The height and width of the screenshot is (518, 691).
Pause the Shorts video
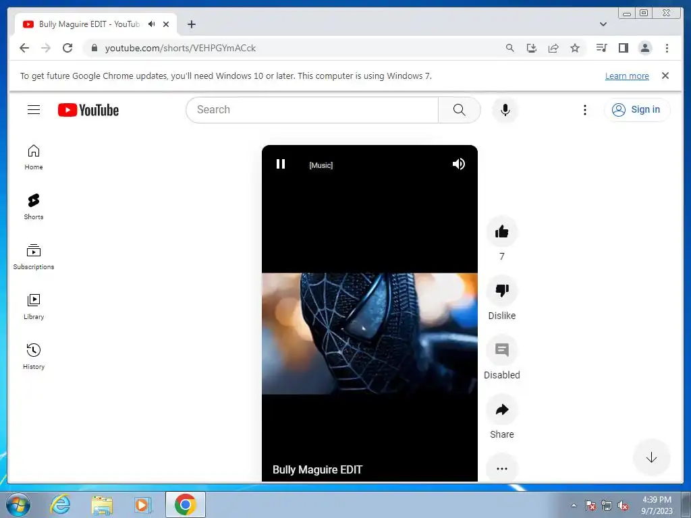pyautogui.click(x=281, y=165)
